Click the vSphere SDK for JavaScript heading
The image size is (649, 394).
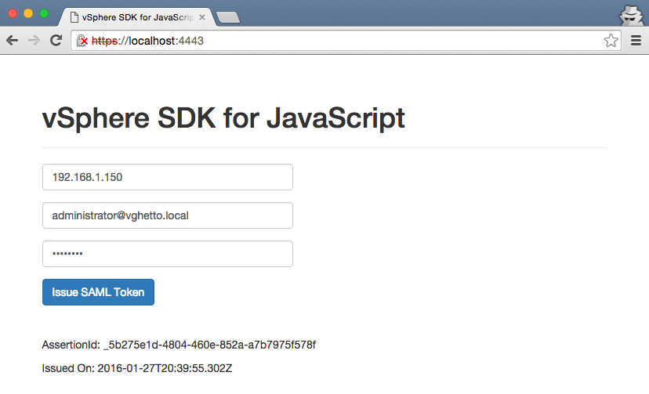click(223, 118)
